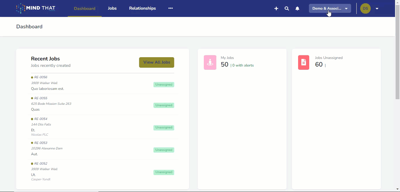Click the 'Quas' job description
400x192 pixels.
pyautogui.click(x=35, y=109)
